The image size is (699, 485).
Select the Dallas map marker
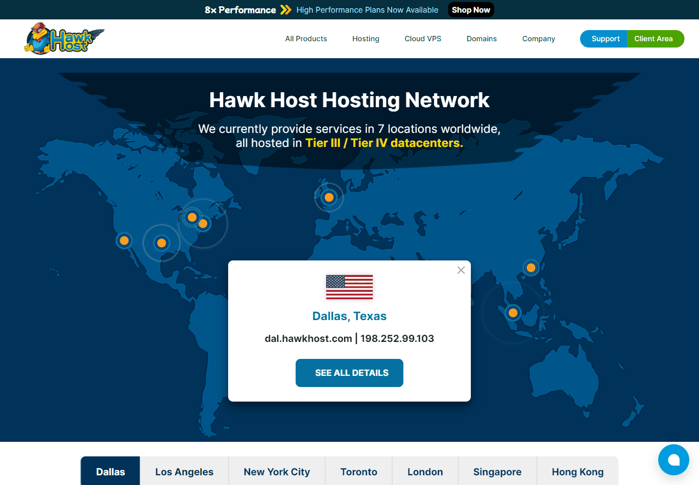pos(162,243)
